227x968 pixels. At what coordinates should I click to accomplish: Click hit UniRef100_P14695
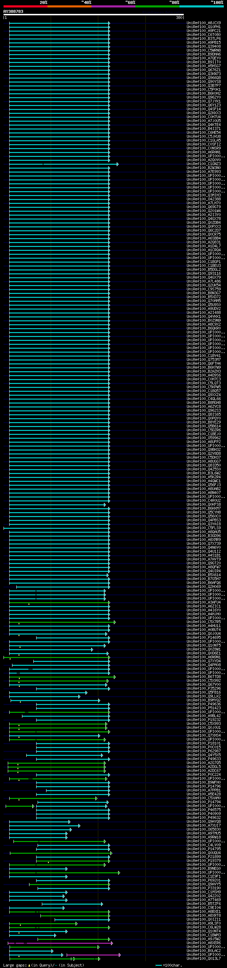[x=204, y=638]
